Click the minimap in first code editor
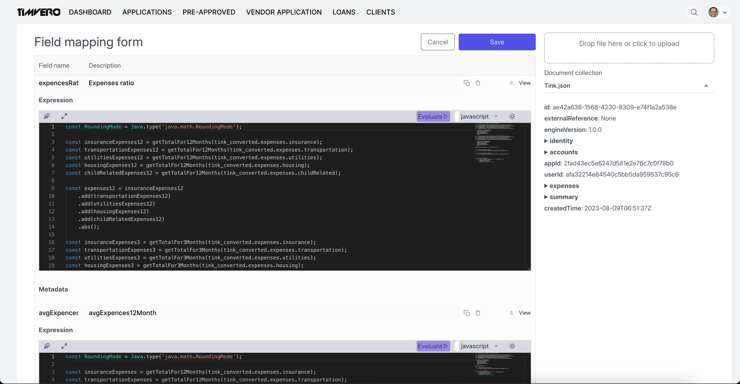The image size is (740, 384). pyautogui.click(x=495, y=144)
